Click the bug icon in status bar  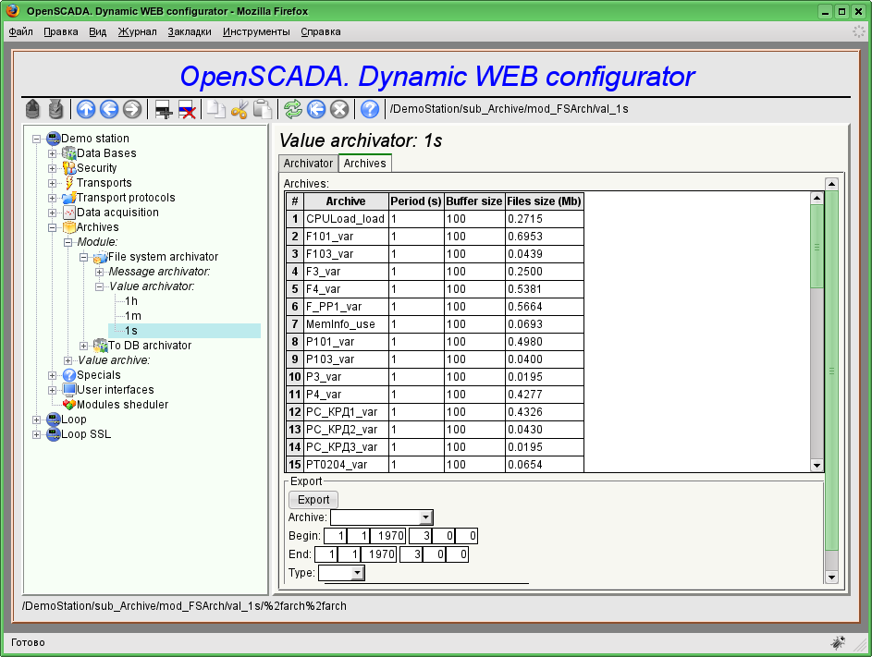[x=838, y=642]
